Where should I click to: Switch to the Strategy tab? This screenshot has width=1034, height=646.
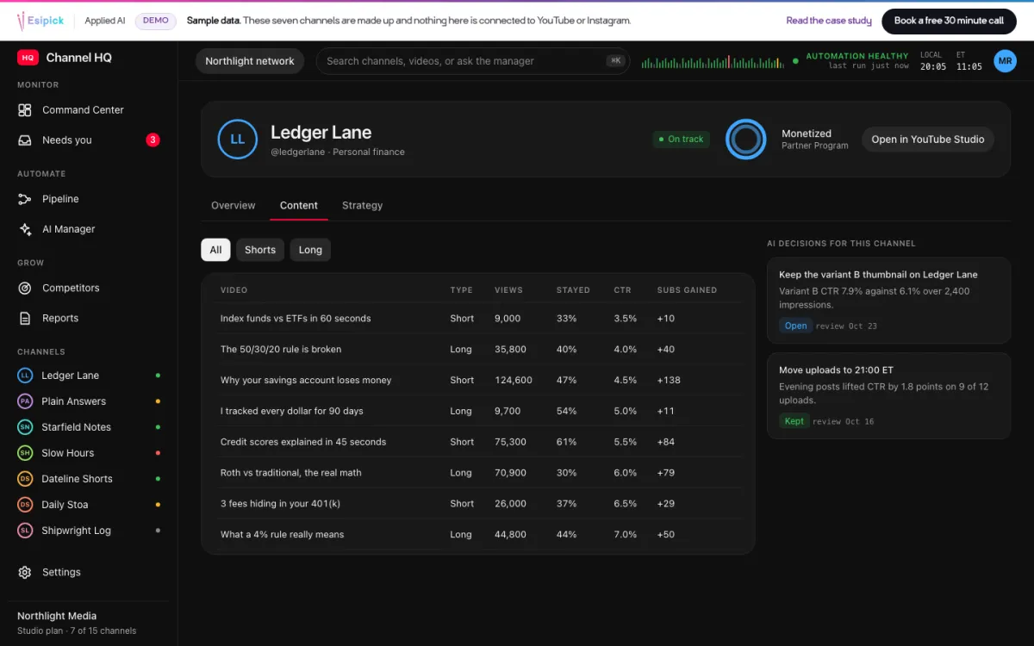362,206
